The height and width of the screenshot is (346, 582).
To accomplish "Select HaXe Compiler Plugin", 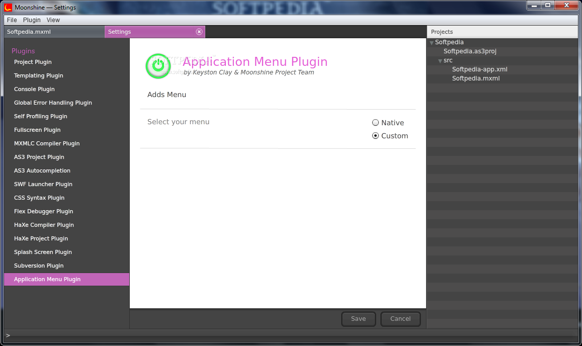I will pyautogui.click(x=67, y=225).
